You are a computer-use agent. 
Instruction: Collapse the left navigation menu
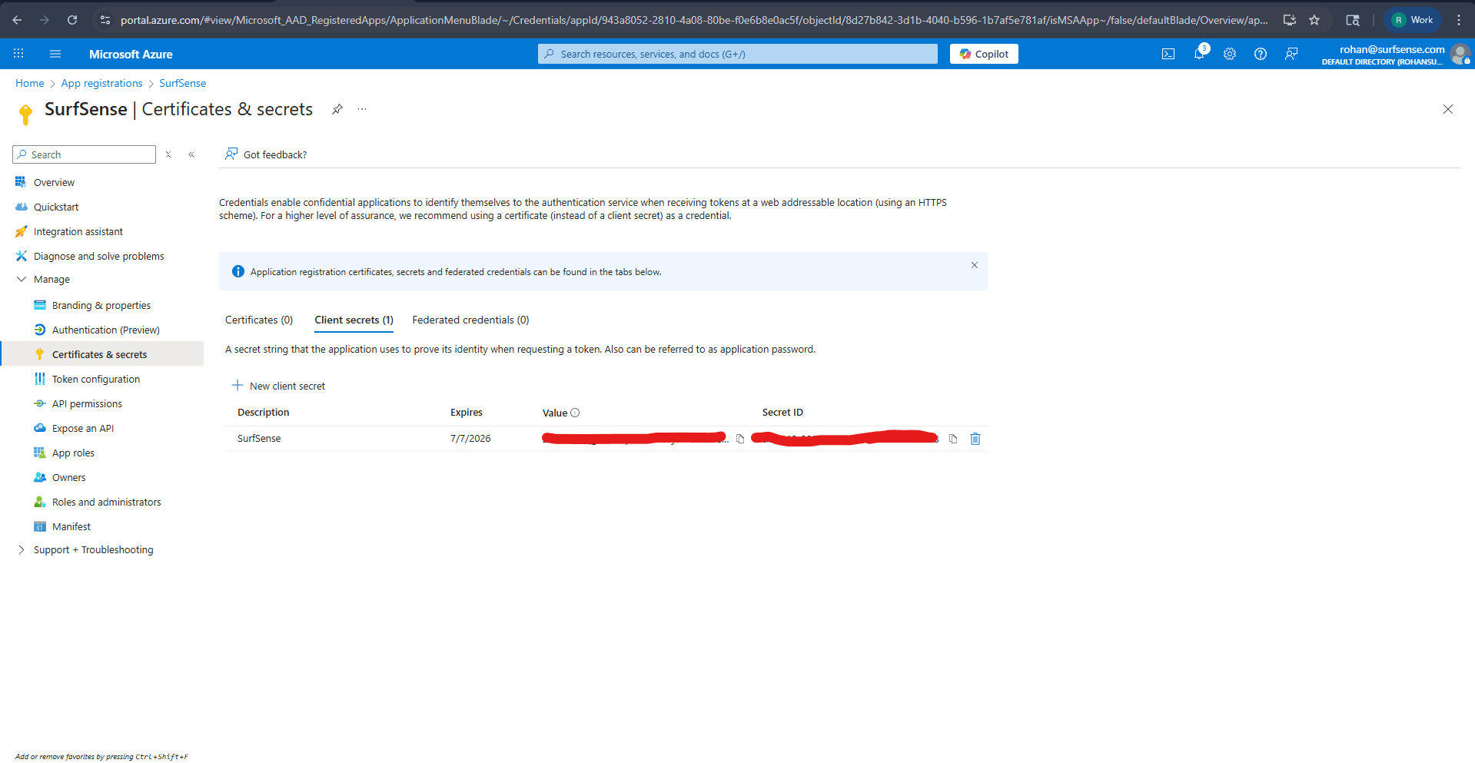[x=191, y=154]
